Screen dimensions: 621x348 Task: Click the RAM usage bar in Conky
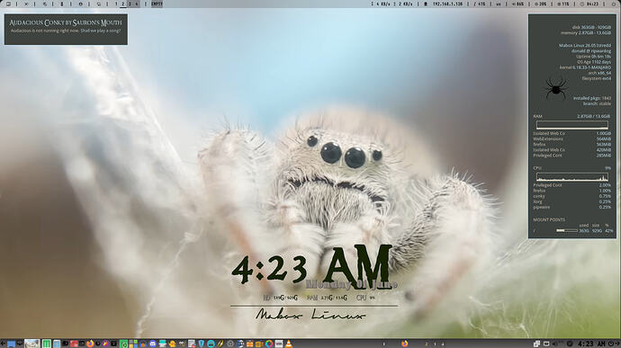572,125
